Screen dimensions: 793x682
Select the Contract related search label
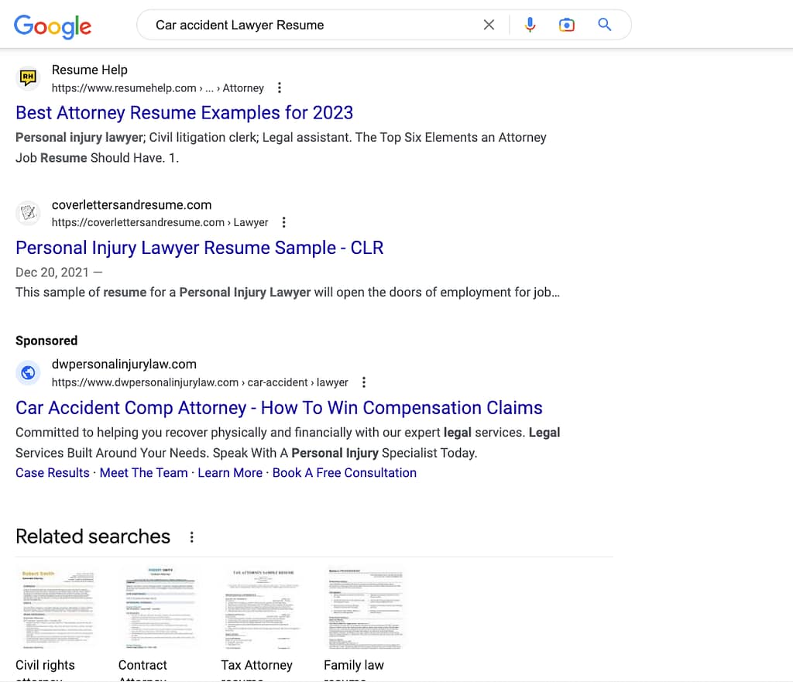coord(142,665)
